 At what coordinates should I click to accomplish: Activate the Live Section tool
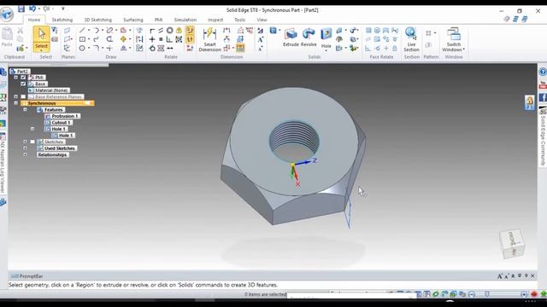(411, 39)
